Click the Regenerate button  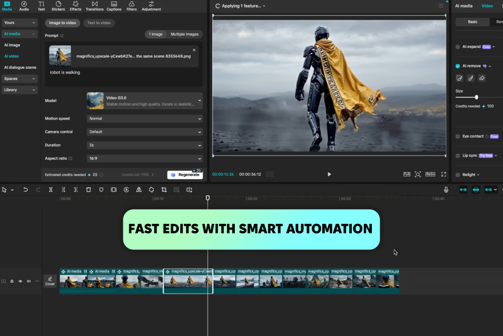coord(185,175)
